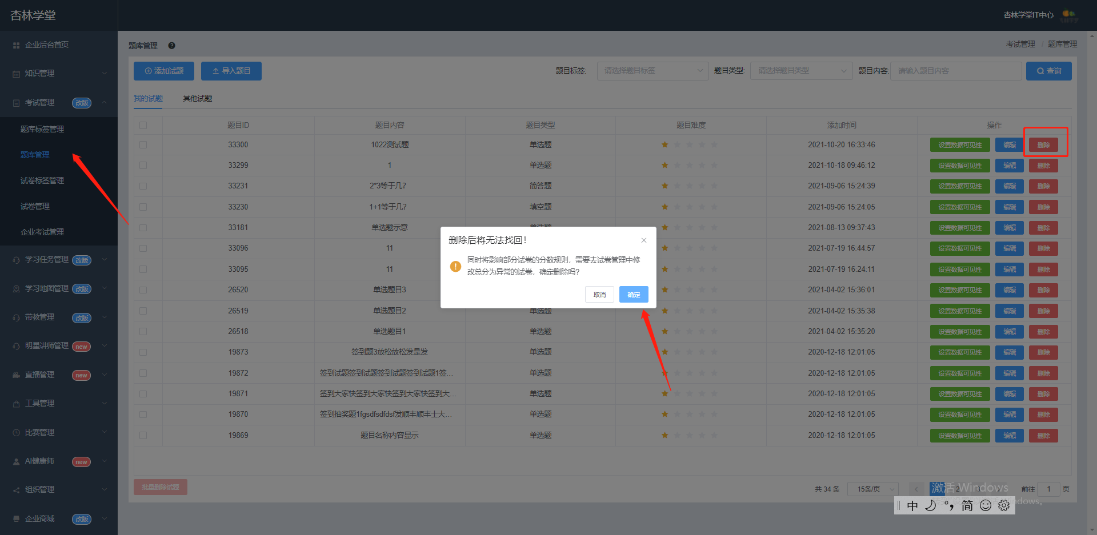Click the smiley emoji icon in IME toolbar
Image resolution: width=1097 pixels, height=535 pixels.
[x=986, y=505]
